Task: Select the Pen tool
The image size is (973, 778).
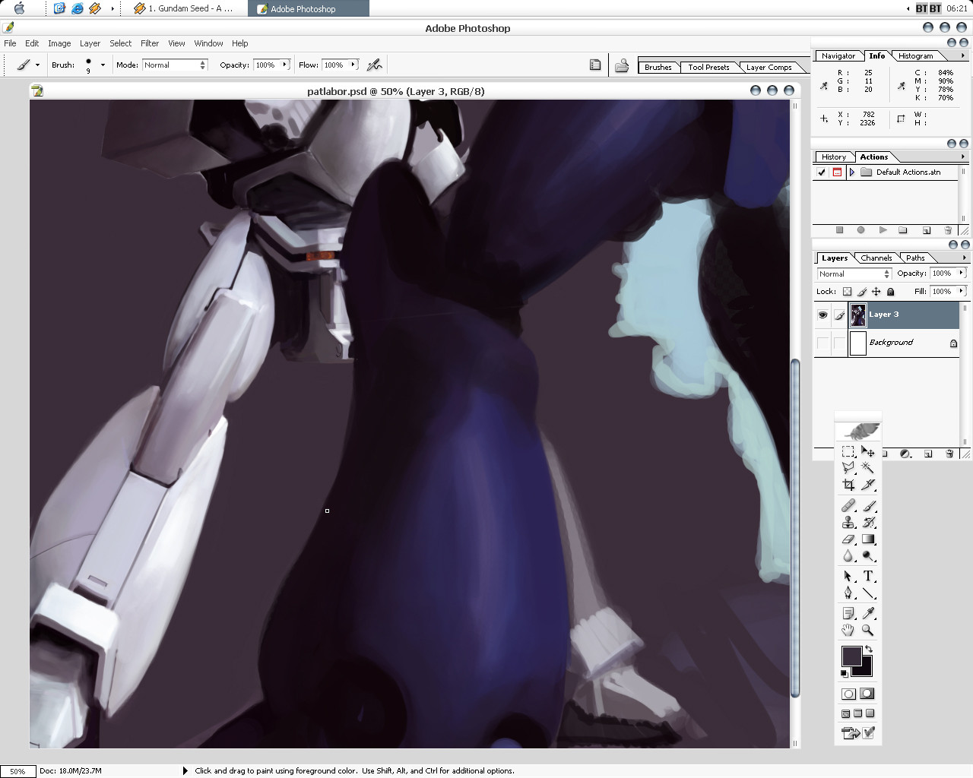Action: [848, 593]
